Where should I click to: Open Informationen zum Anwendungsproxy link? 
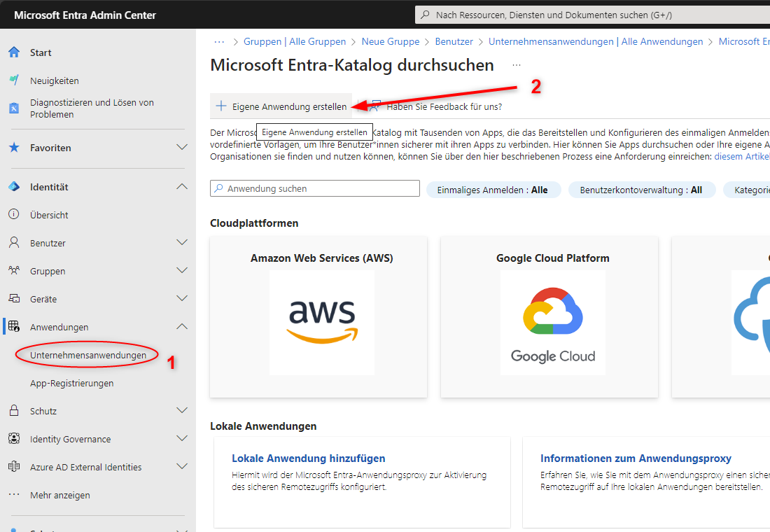point(636,458)
